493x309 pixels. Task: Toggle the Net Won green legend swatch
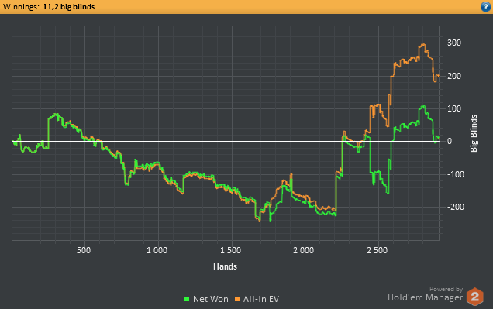(x=187, y=299)
